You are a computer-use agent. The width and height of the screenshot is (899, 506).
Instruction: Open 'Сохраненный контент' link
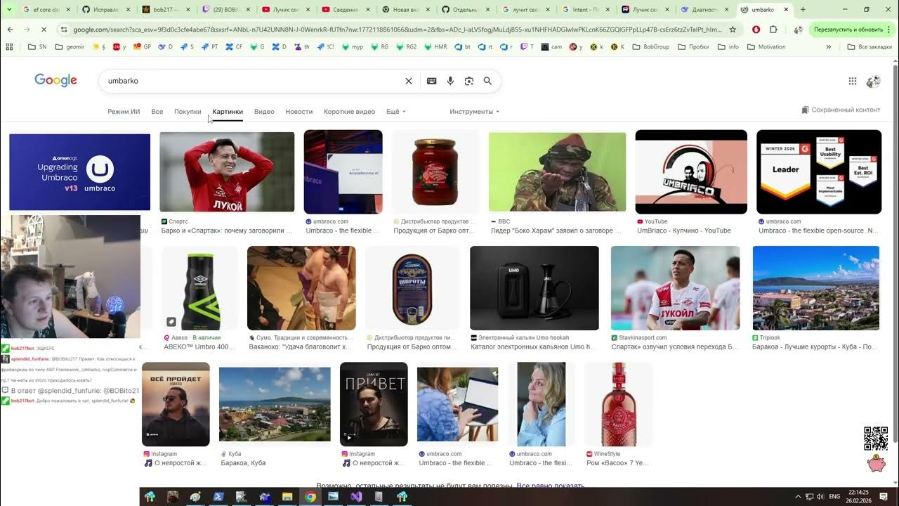(841, 110)
